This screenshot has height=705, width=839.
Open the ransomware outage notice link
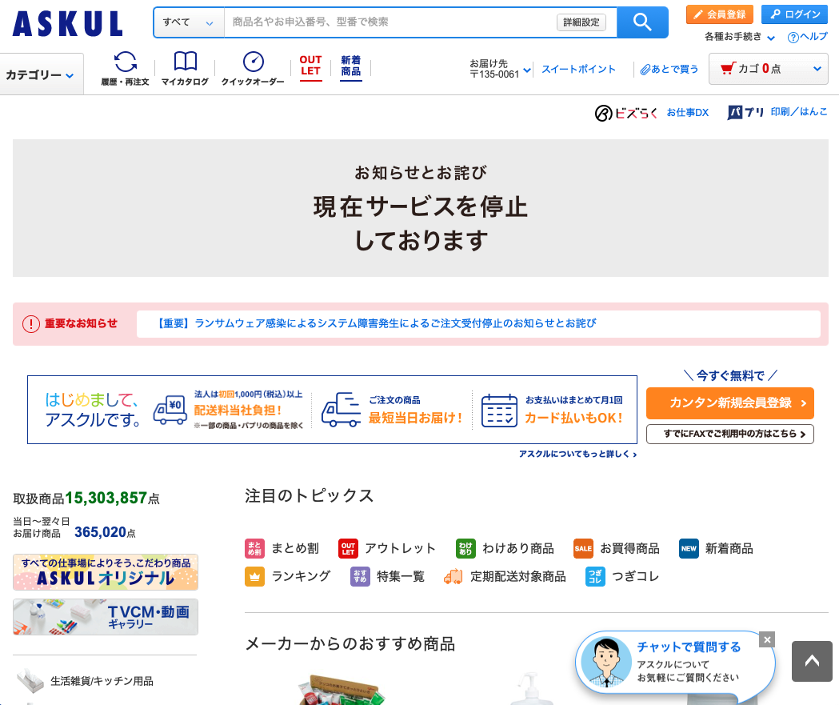[x=376, y=324]
